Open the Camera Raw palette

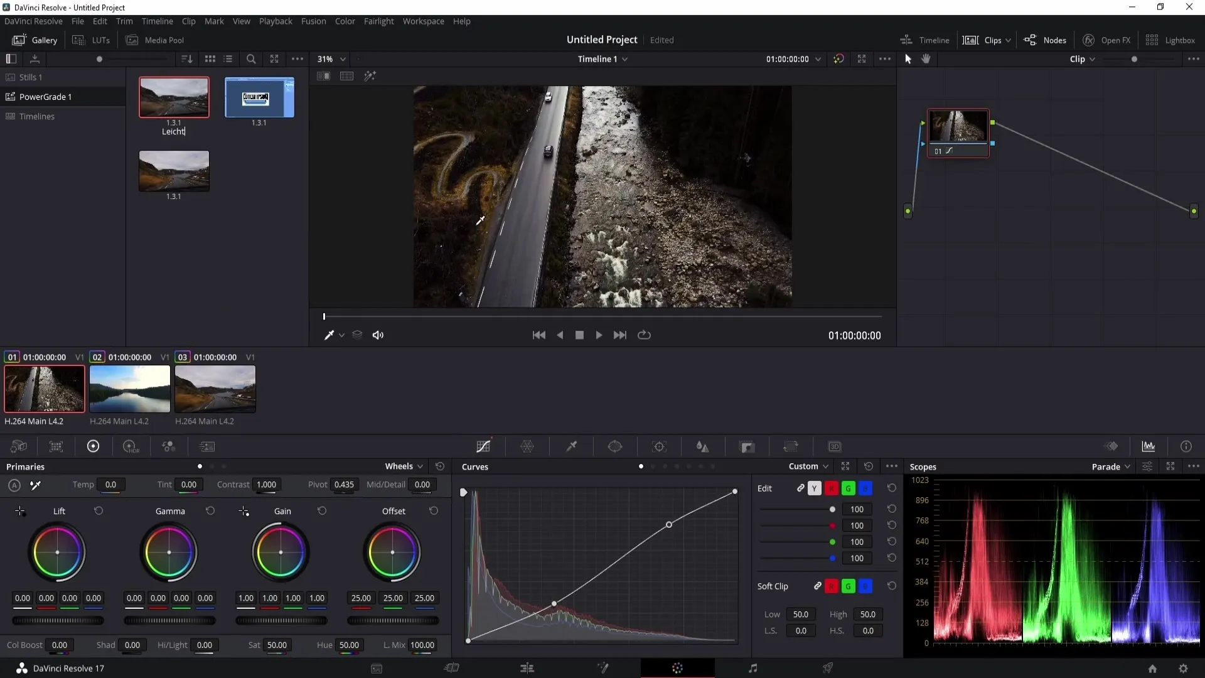[x=19, y=446]
